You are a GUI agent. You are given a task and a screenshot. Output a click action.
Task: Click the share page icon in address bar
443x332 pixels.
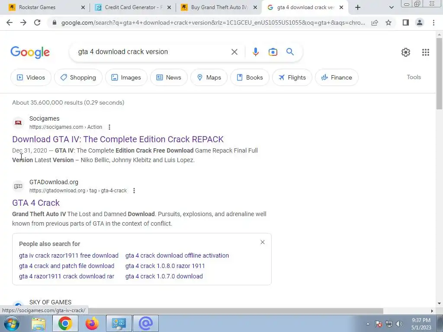[x=375, y=22]
